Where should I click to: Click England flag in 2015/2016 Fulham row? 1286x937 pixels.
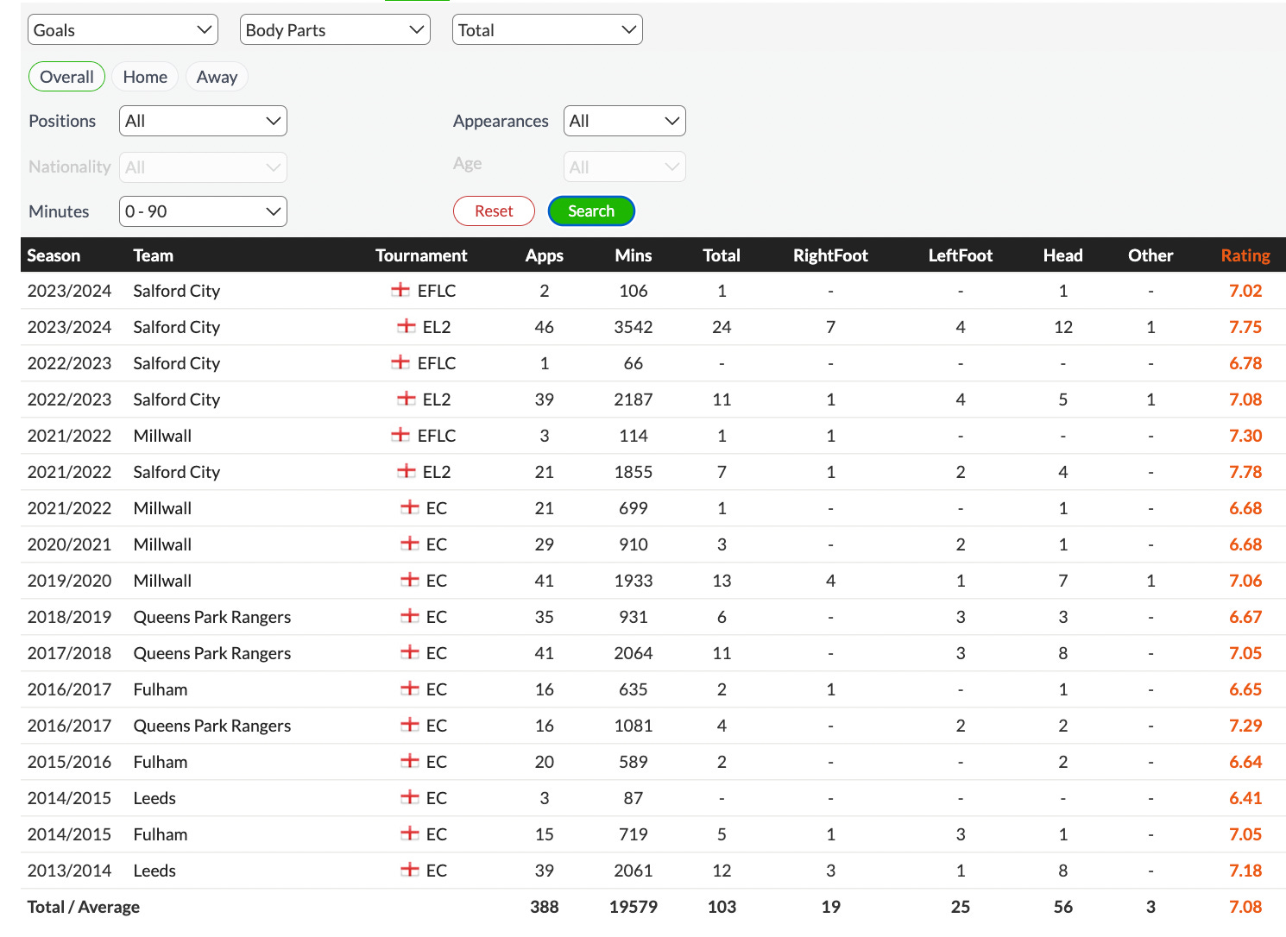[x=410, y=761]
